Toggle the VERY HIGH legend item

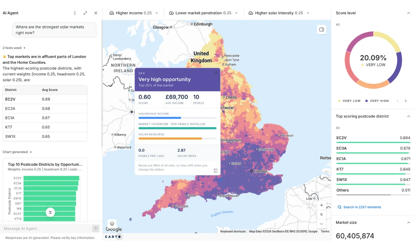click(x=377, y=101)
